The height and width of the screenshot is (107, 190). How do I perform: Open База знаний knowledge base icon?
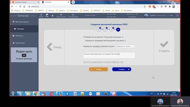click(61, 16)
